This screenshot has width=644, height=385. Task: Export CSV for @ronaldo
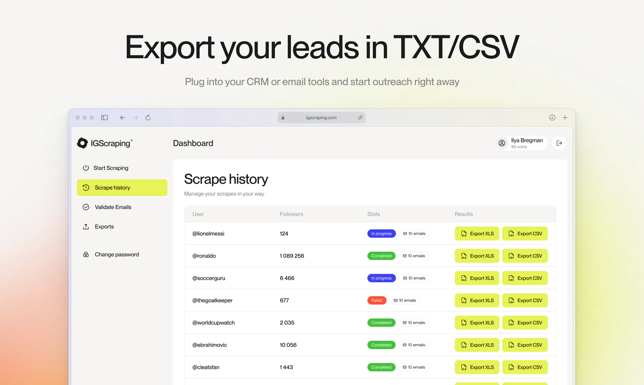coord(525,256)
